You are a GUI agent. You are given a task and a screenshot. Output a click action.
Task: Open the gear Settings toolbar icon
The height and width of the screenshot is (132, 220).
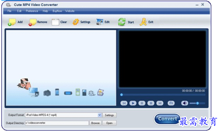(76, 22)
